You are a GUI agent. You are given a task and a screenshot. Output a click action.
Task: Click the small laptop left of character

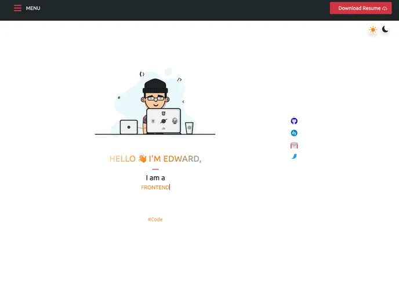pos(129,127)
